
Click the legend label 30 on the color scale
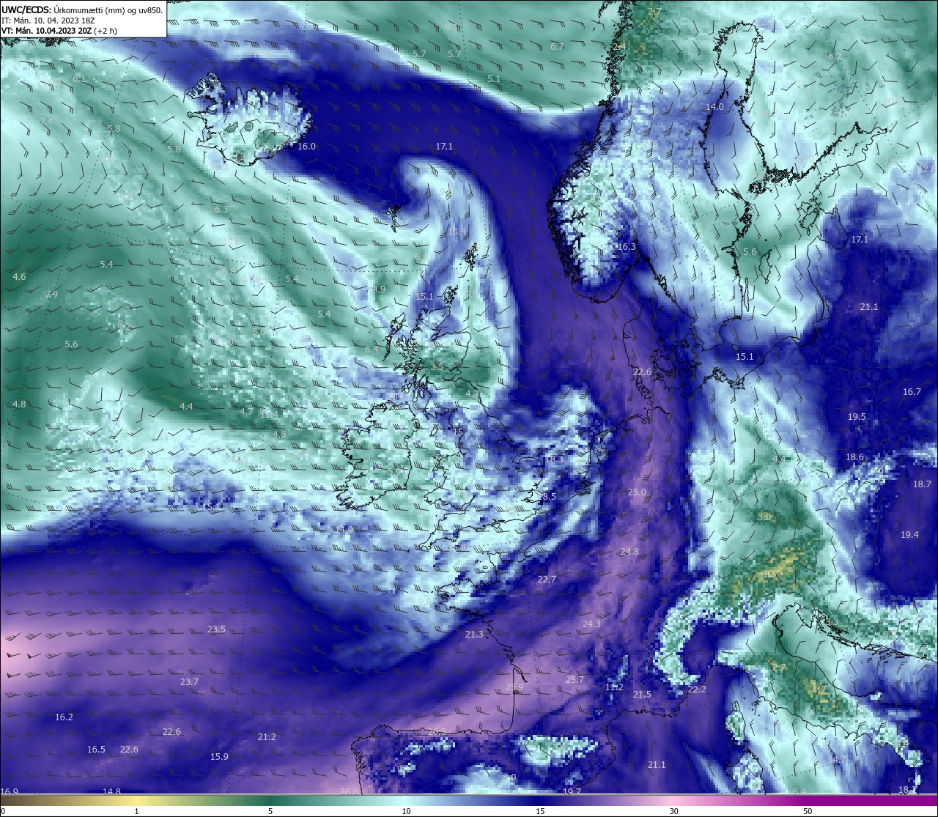point(673,811)
